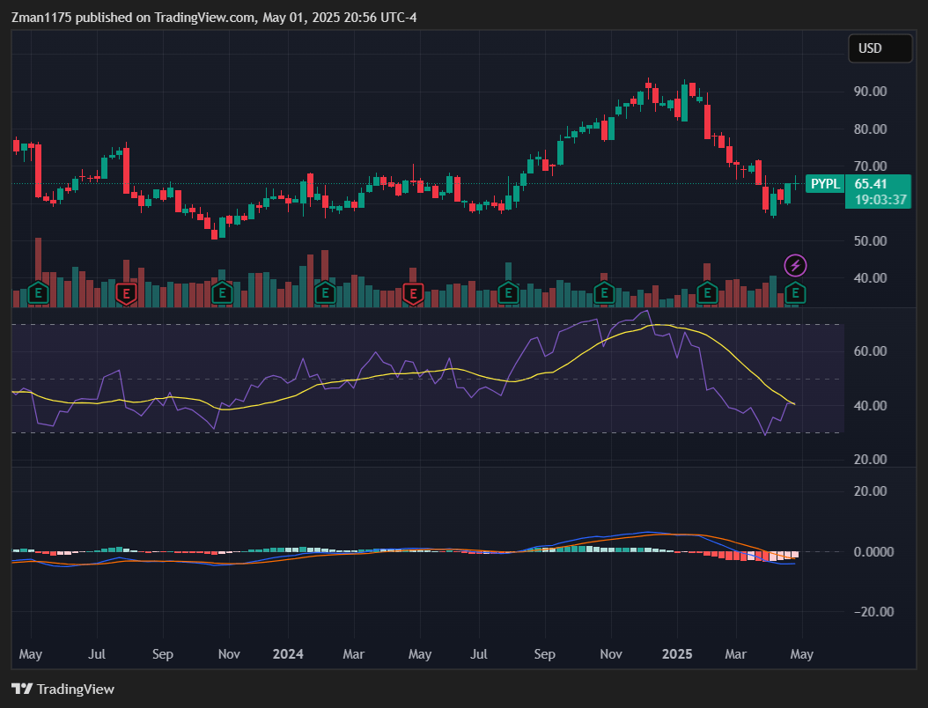Click the earnings "E" marker near February 2024
The width and height of the screenshot is (928, 708).
[x=325, y=293]
